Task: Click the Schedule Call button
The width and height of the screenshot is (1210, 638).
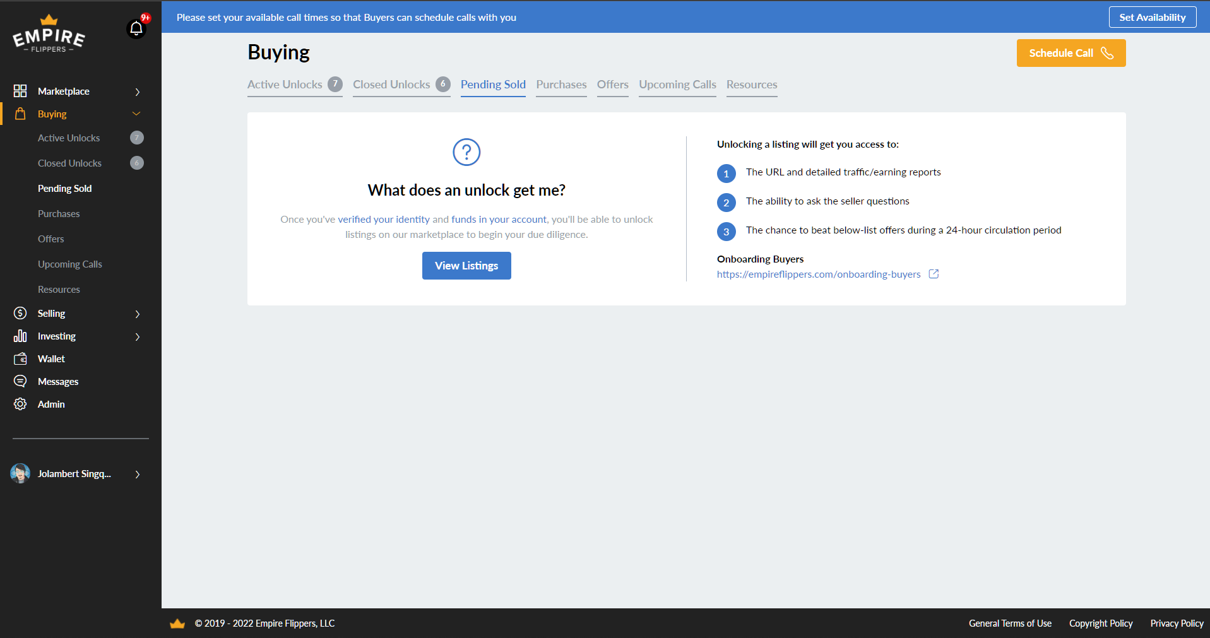Action: point(1071,53)
